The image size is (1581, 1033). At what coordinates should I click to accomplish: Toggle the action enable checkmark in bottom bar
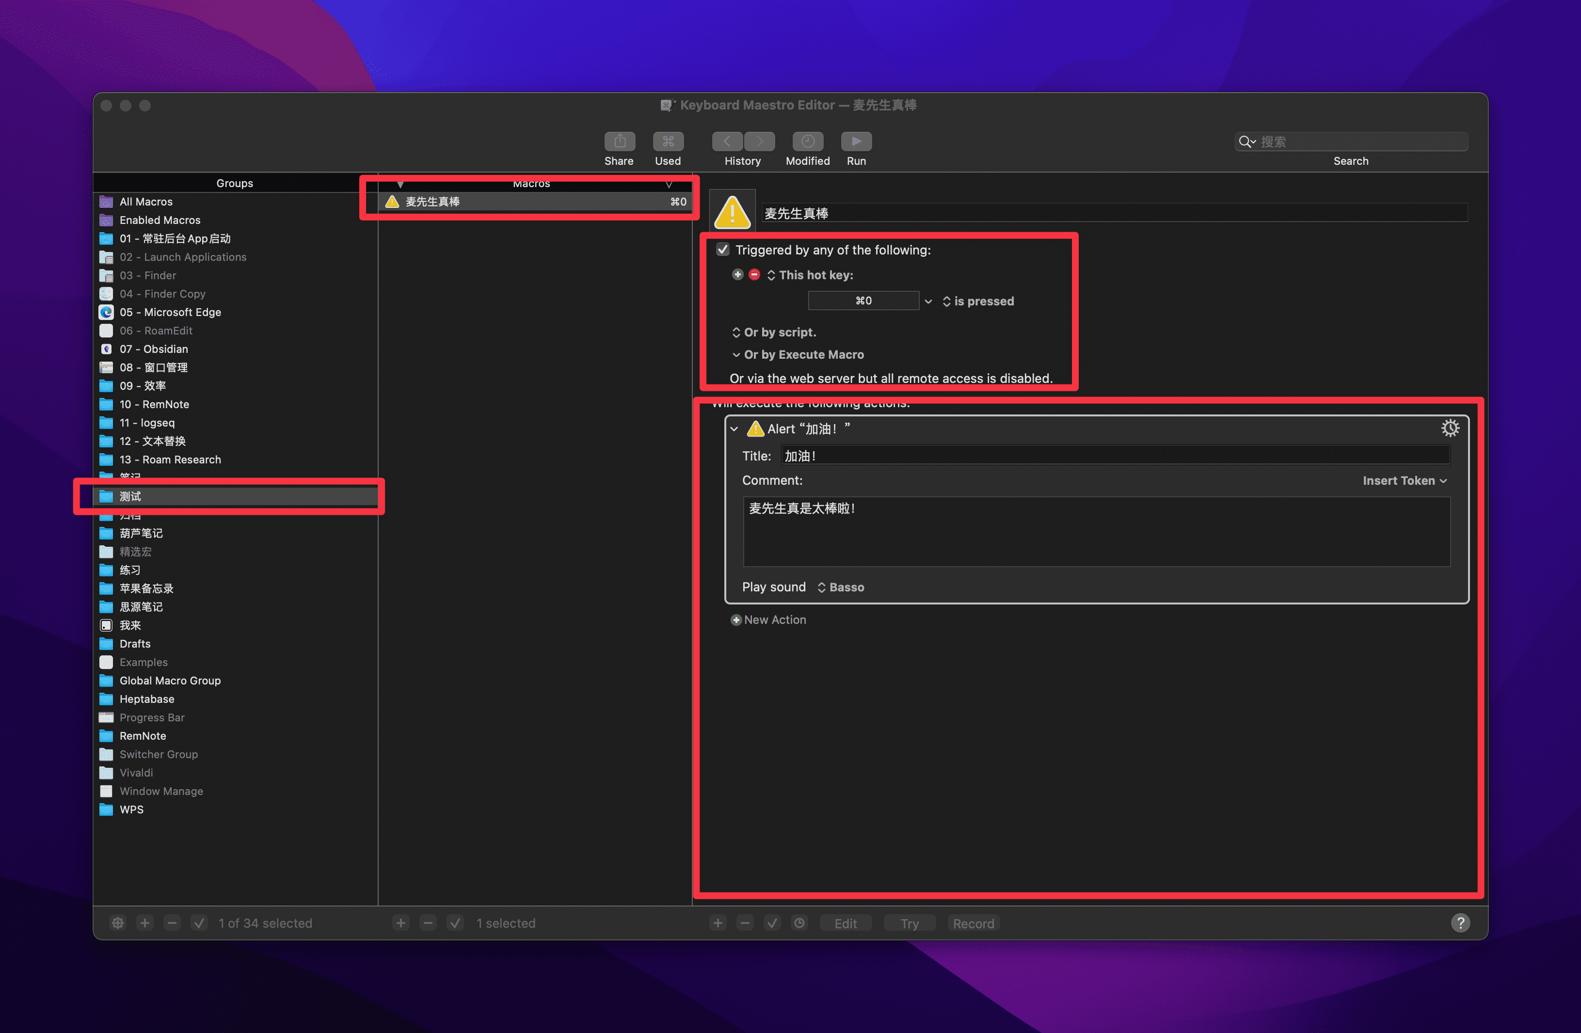(x=772, y=923)
